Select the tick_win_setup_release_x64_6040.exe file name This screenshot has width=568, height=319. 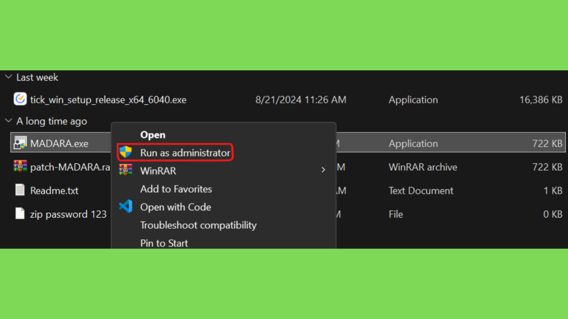point(108,100)
